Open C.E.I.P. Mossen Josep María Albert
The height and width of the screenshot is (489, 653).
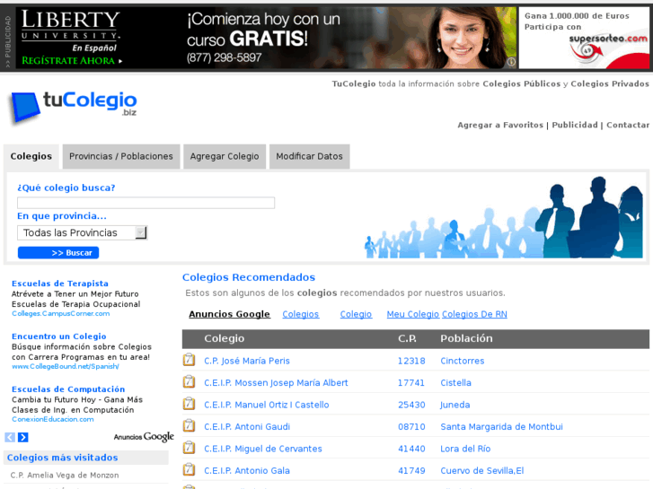coord(276,383)
